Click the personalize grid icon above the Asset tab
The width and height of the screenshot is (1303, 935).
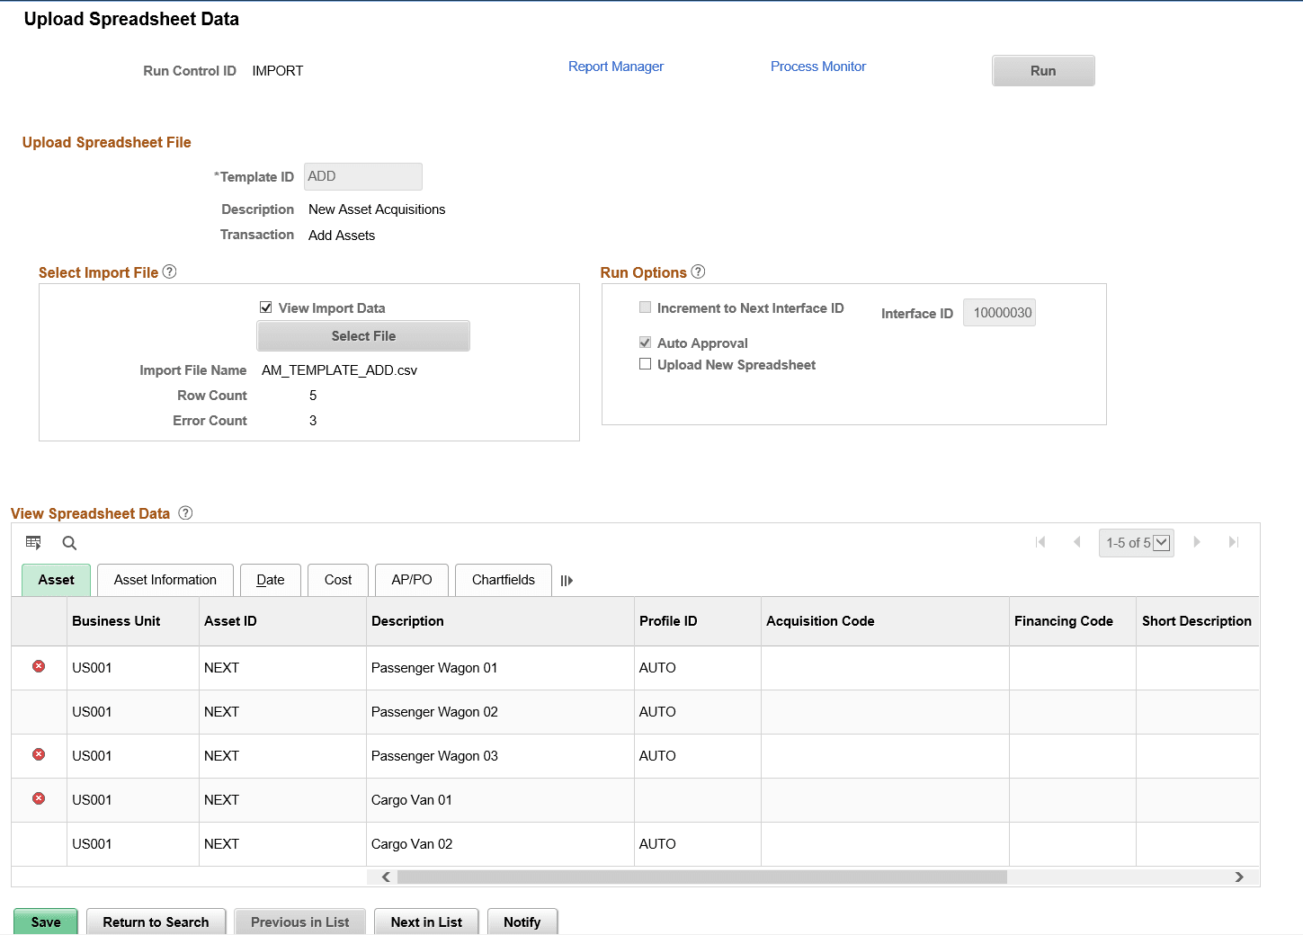(x=33, y=542)
